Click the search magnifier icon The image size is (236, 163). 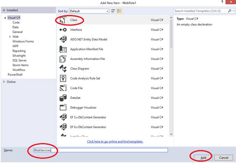(230, 11)
